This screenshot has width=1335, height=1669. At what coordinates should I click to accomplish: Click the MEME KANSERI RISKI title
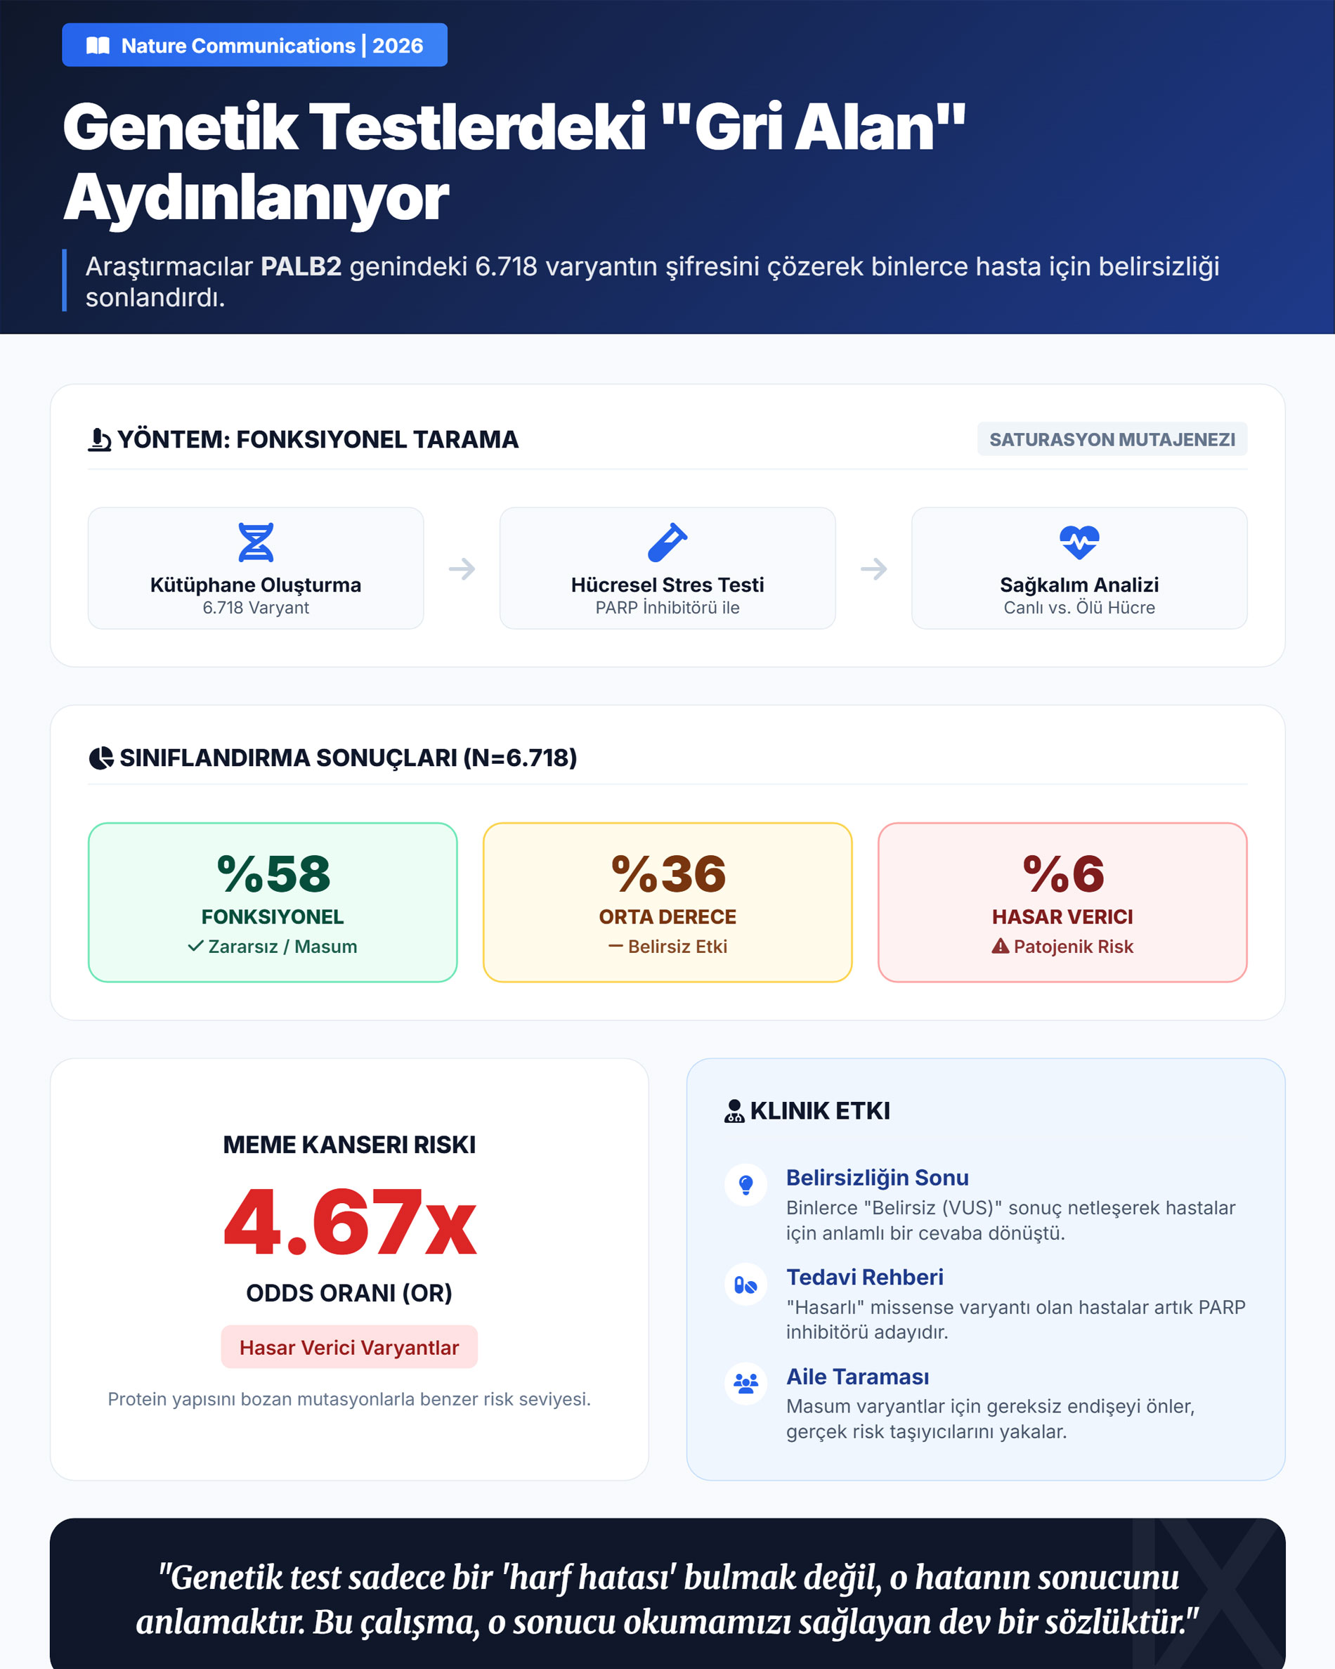pyautogui.click(x=349, y=1144)
